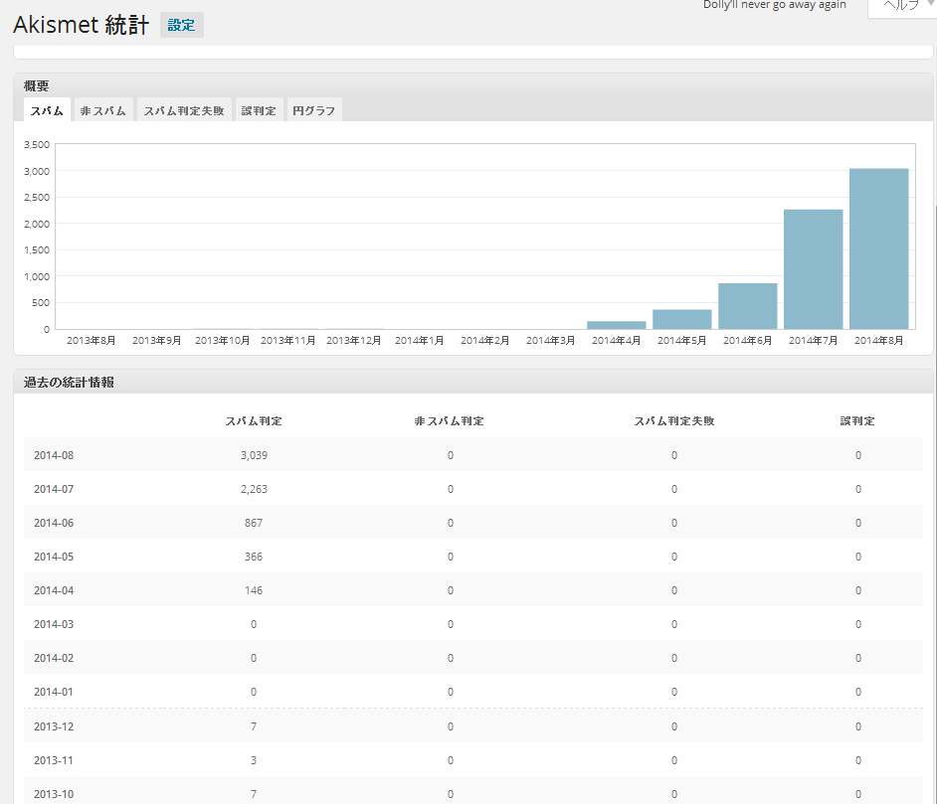The width and height of the screenshot is (937, 804).
Task: Click the 2013-11 spam count 3
Action: (x=254, y=760)
